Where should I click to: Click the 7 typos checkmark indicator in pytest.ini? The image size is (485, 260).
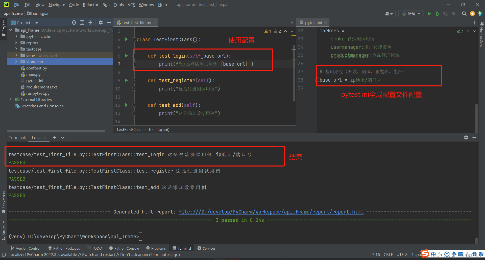tap(460, 31)
